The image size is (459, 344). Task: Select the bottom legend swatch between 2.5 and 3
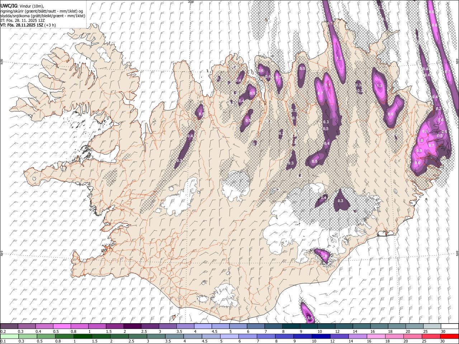click(138, 336)
